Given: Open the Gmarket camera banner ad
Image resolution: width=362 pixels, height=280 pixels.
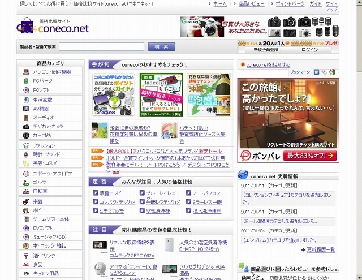Looking at the screenshot, I should (x=260, y=27).
